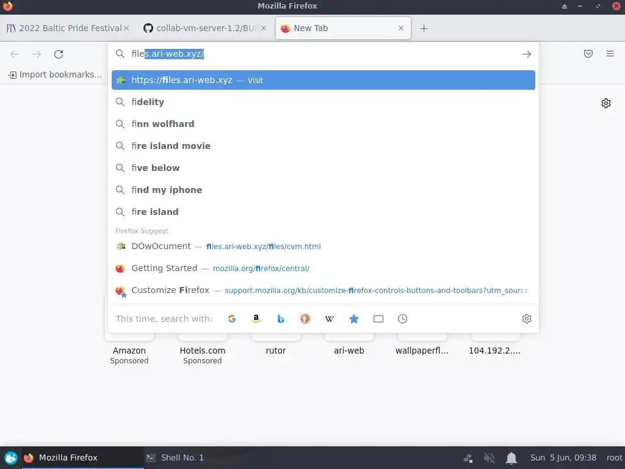Screen dimensions: 625x469
Task: Open the 104.192.2.... shortcut tile
Action: [494, 351]
